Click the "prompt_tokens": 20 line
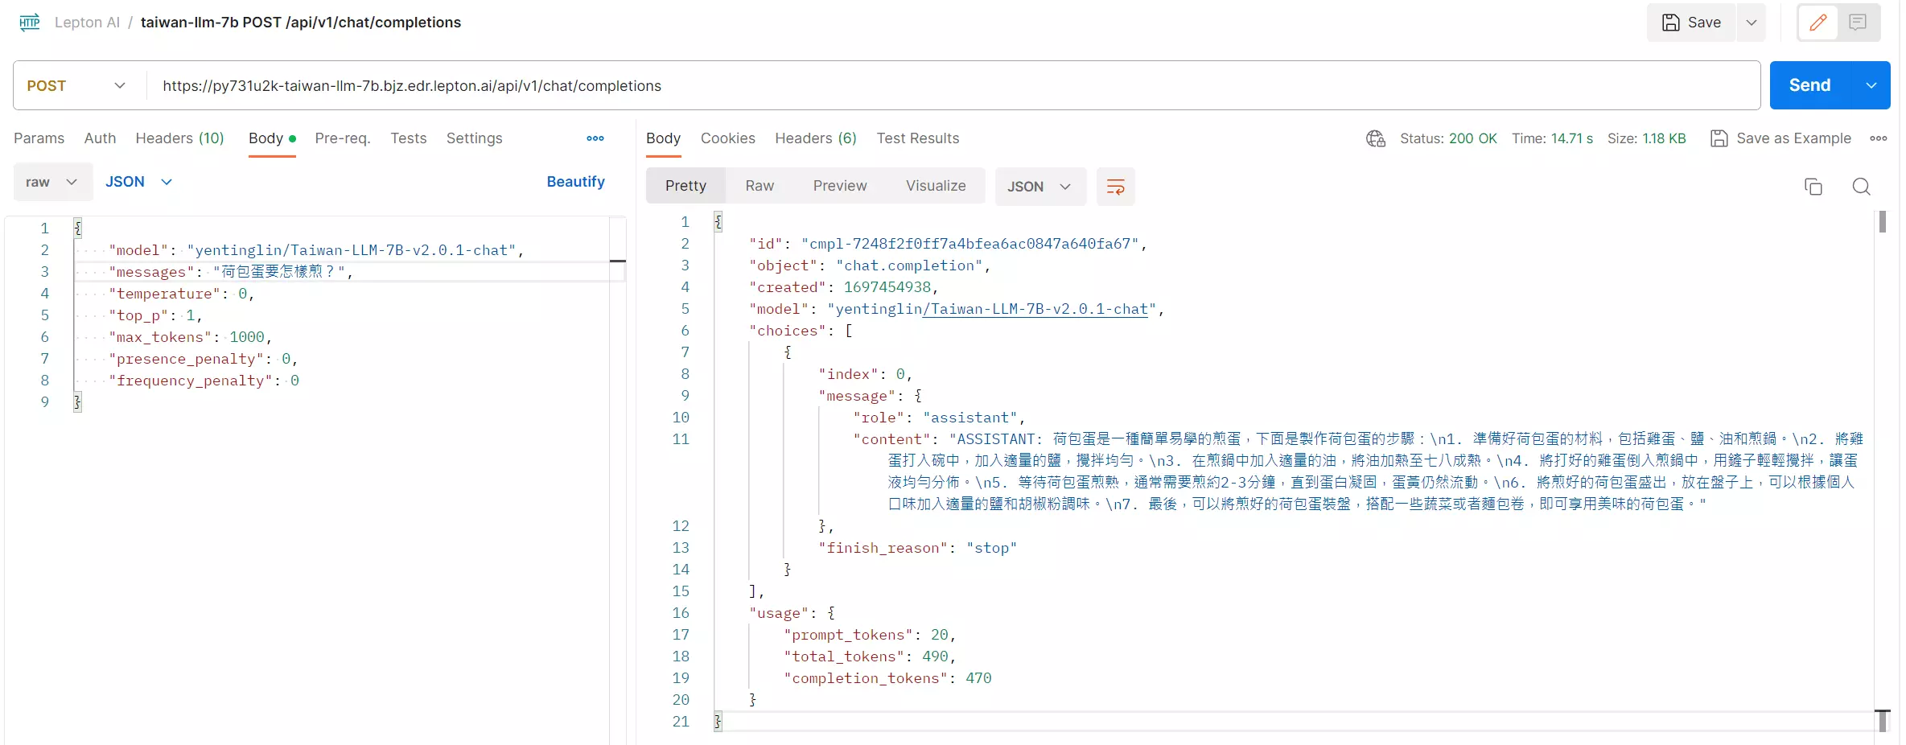1906x745 pixels. click(x=870, y=635)
